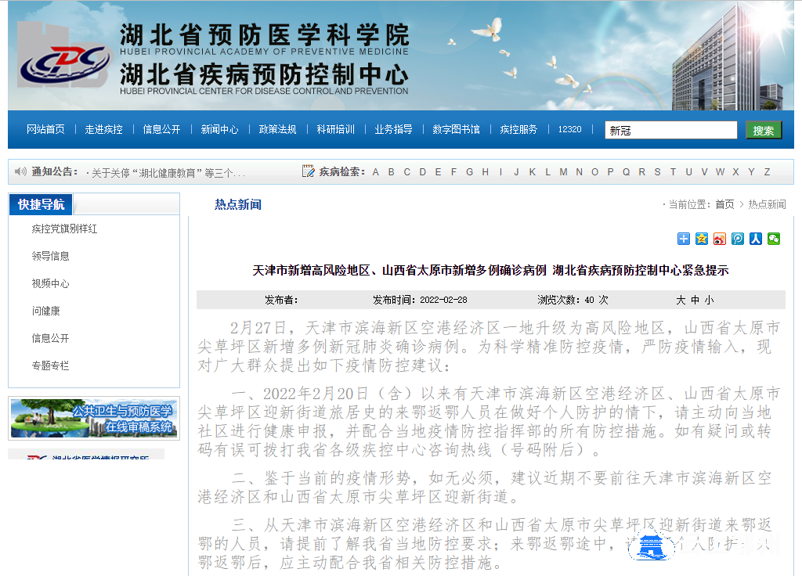Image resolution: width=802 pixels, height=576 pixels.
Task: Share to Renren icon
Action: click(756, 239)
